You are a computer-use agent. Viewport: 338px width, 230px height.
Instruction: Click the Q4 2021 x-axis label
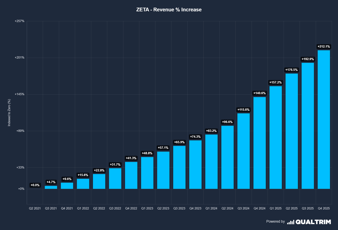[x=67, y=209]
